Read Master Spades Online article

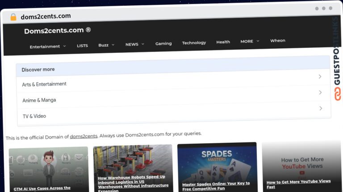216,186
